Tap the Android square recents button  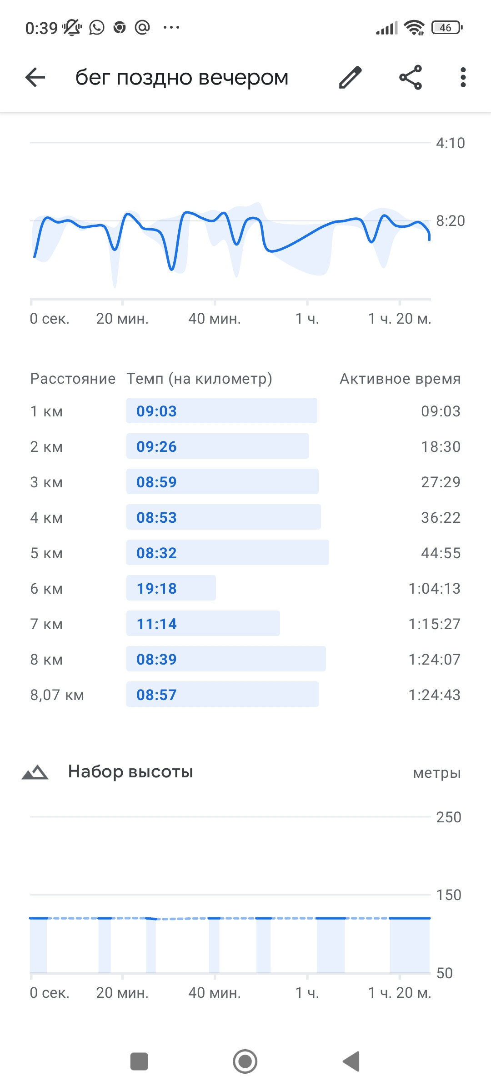(139, 1061)
